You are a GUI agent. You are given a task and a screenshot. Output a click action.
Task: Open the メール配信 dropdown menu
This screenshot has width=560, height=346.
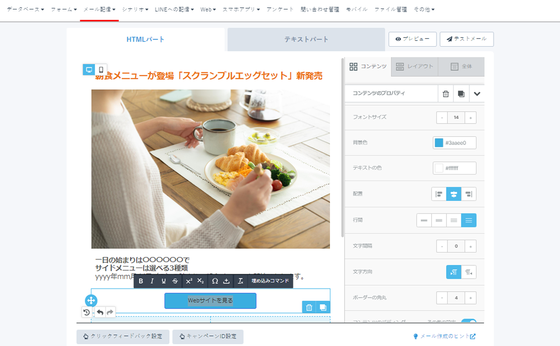pyautogui.click(x=99, y=9)
